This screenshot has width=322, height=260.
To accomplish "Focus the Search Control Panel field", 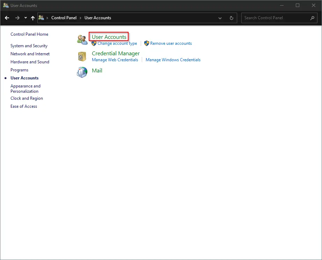I will tap(279, 18).
